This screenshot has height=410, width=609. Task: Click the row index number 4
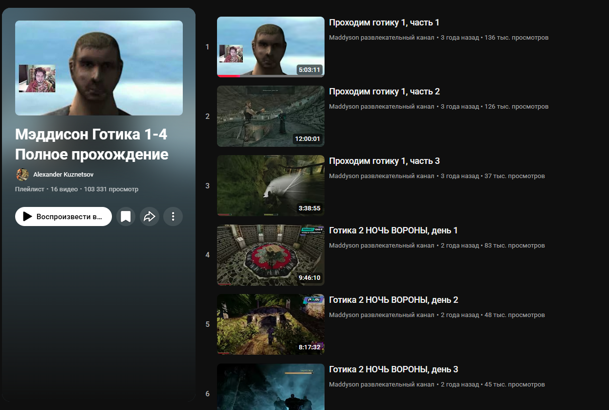pos(207,255)
